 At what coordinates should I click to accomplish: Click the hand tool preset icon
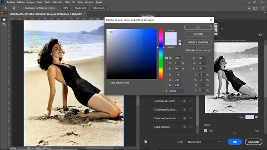pos(14,8)
